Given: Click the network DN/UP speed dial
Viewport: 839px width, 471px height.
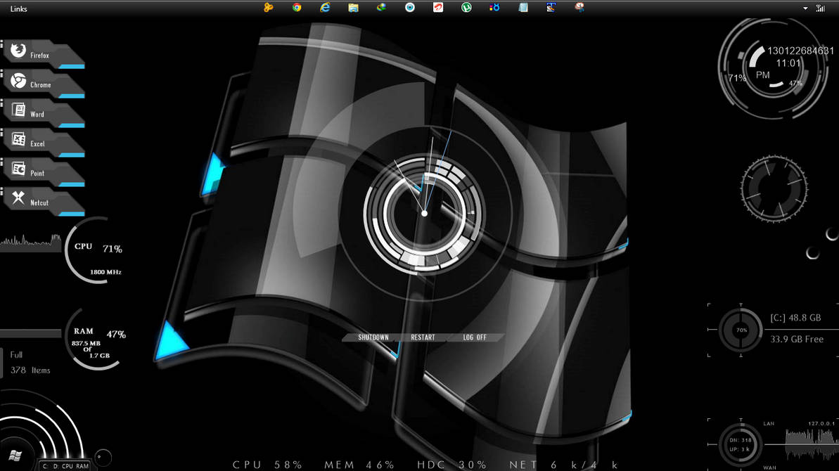Looking at the screenshot, I should 741,444.
